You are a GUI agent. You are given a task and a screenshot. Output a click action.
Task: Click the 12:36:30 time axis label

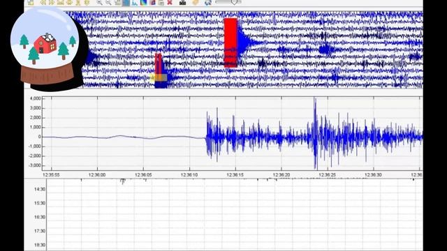coord(373,175)
